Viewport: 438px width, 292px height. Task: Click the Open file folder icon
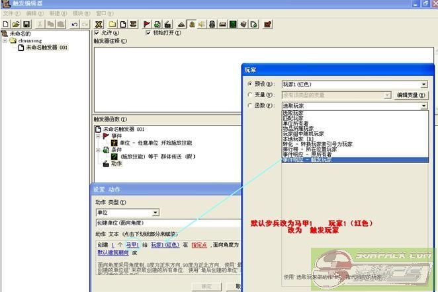pos(15,24)
